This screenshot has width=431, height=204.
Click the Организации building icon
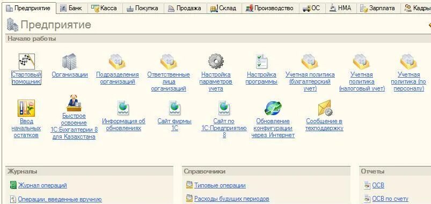click(x=69, y=61)
